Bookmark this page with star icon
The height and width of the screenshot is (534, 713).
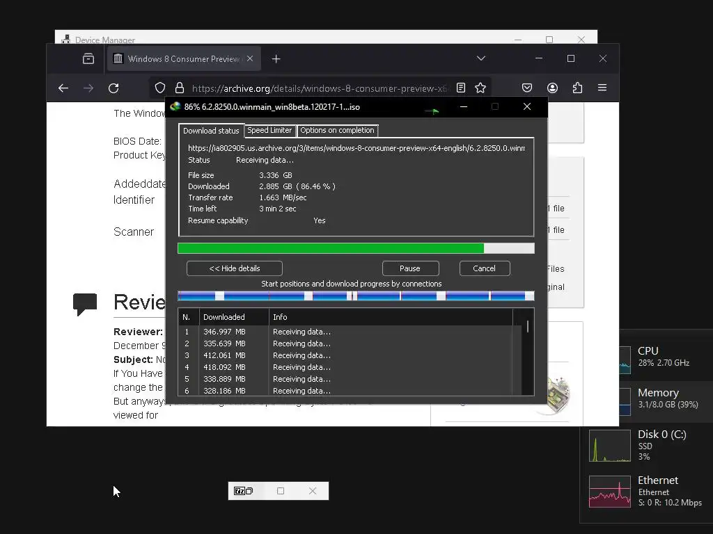pyautogui.click(x=480, y=88)
